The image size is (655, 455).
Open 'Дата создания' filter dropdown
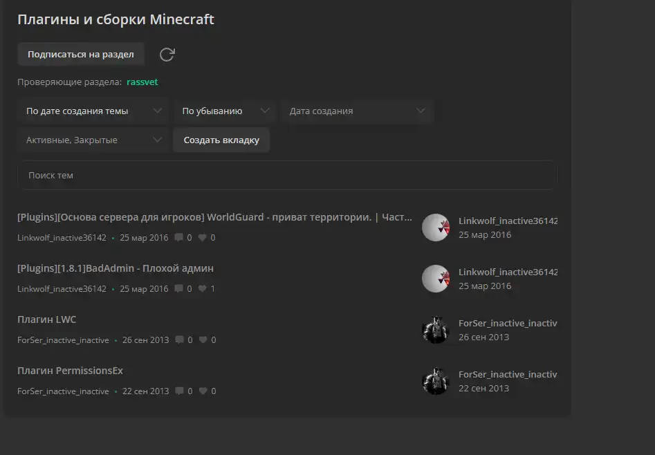coord(357,111)
